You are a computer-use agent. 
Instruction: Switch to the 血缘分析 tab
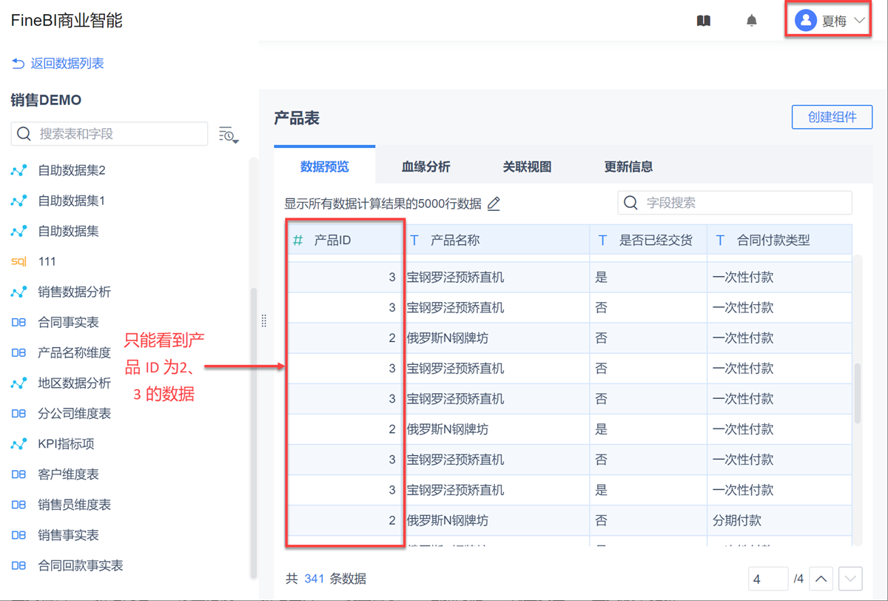pyautogui.click(x=425, y=167)
